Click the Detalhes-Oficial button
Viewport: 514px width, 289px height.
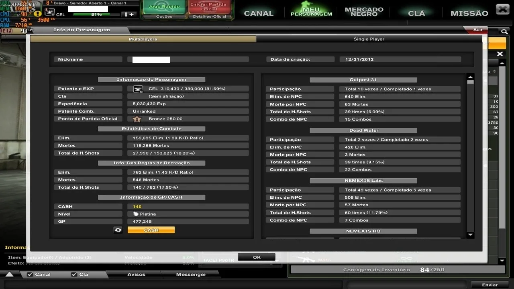tap(209, 16)
